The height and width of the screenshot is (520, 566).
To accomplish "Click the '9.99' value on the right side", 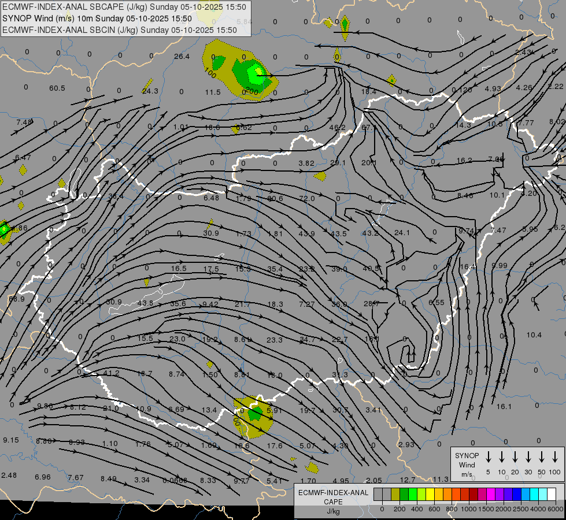I will 500,265.
